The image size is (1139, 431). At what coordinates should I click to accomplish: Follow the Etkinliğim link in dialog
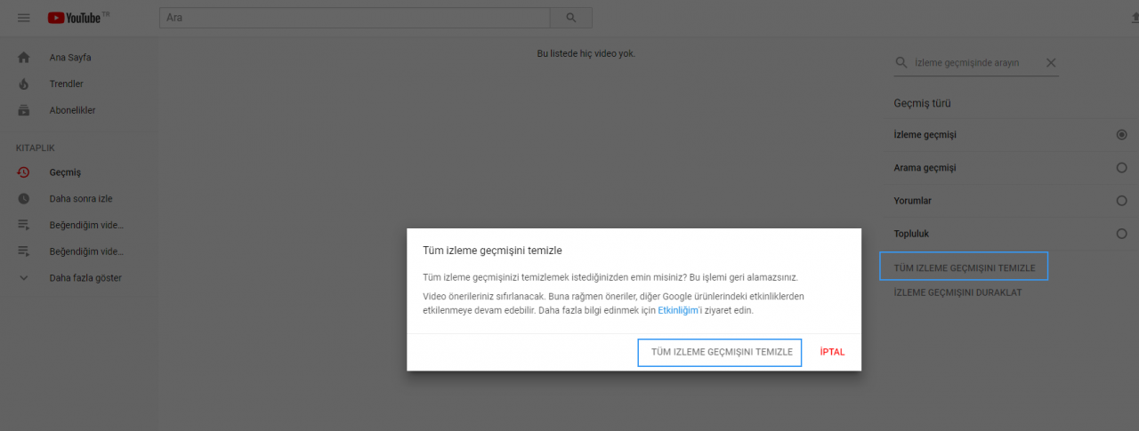[x=680, y=311]
